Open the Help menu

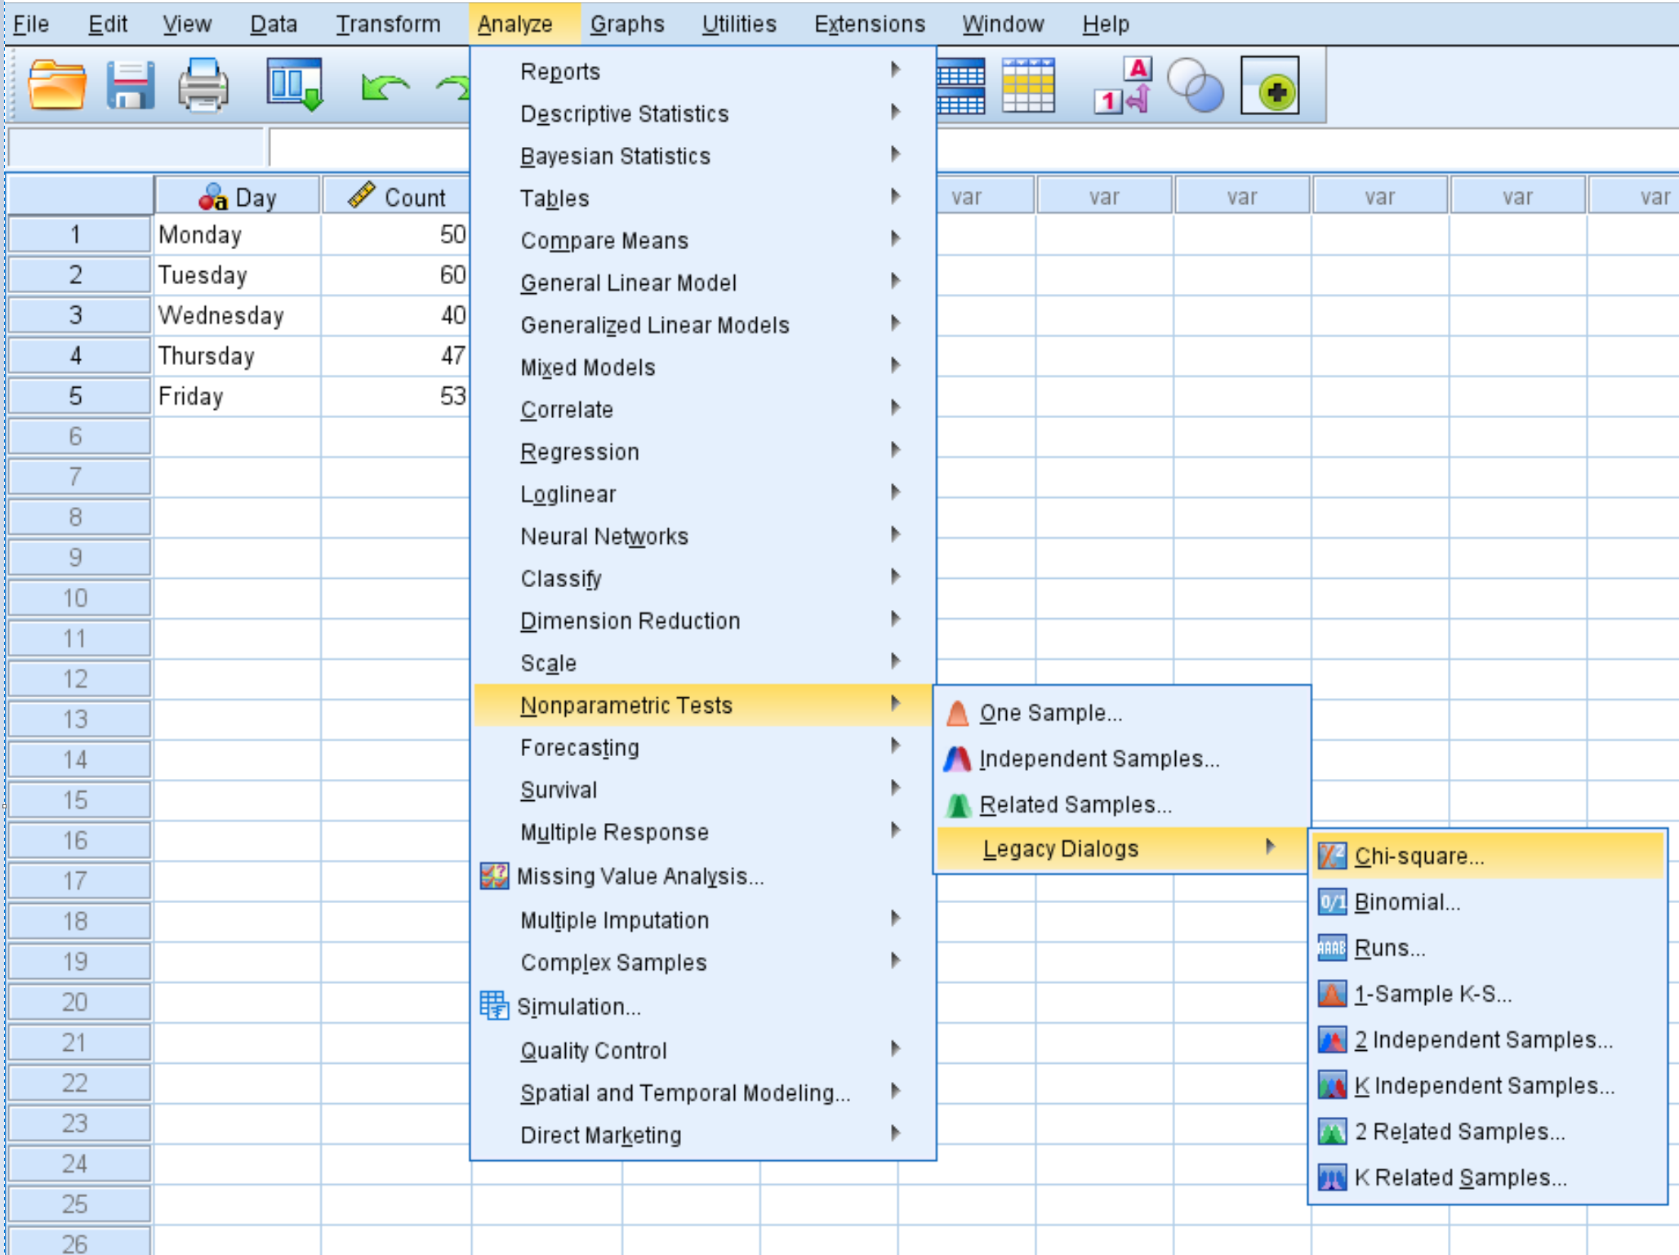[x=1106, y=24]
